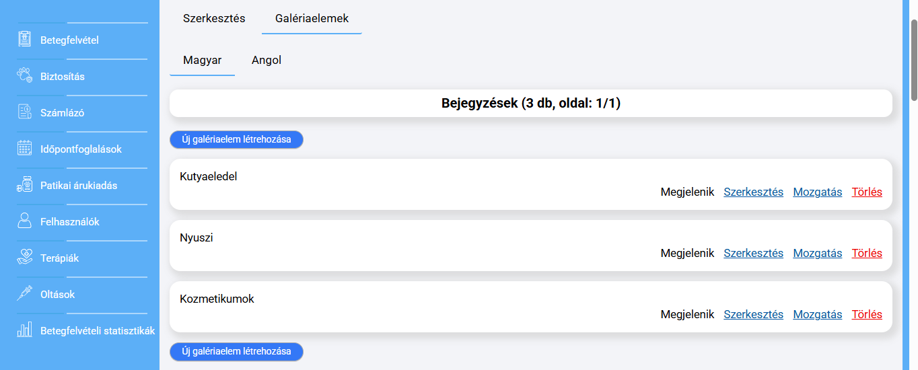Image resolution: width=918 pixels, height=370 pixels.
Task: Open Szerkesztés for the Kutyaeledel entry
Action: 753,192
